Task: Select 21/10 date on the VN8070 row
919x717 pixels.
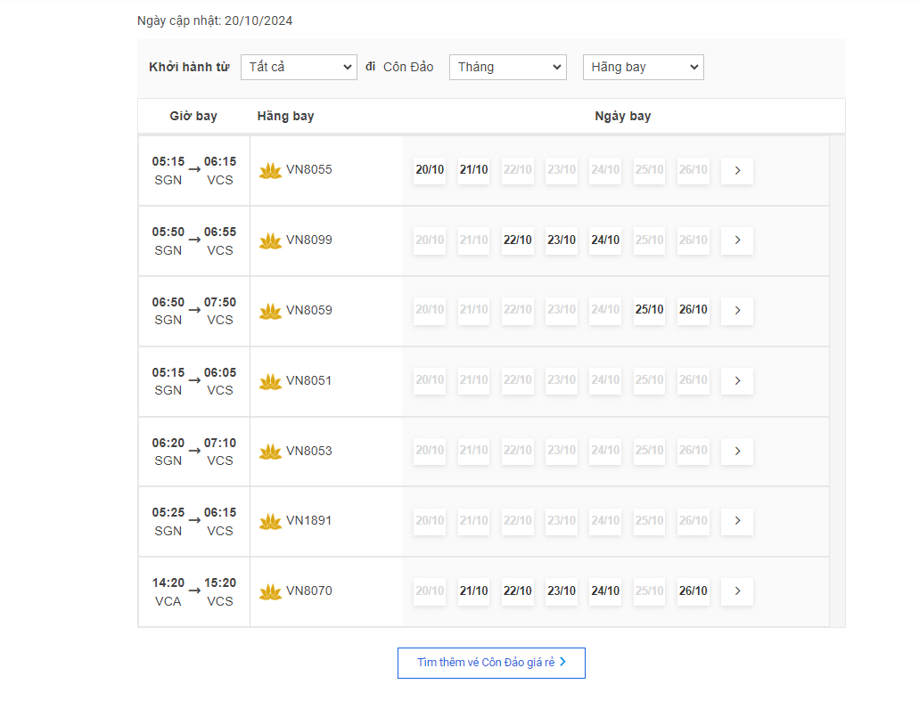Action: click(473, 591)
